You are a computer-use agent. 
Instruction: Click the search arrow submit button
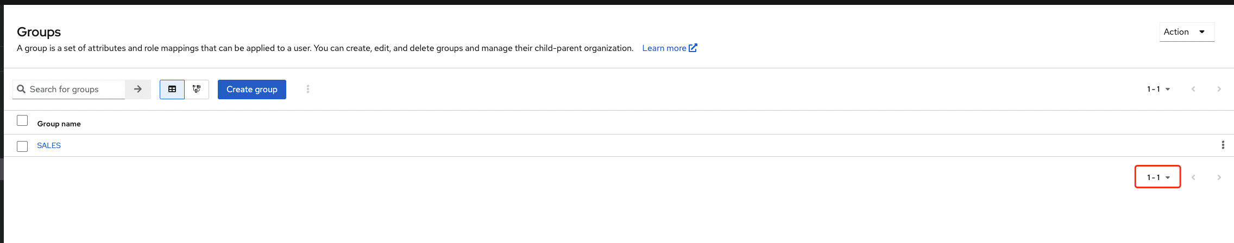(138, 89)
